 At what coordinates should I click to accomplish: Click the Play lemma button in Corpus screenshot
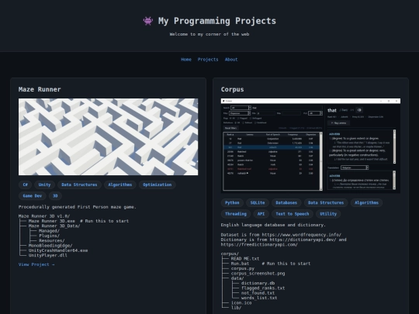click(338, 123)
